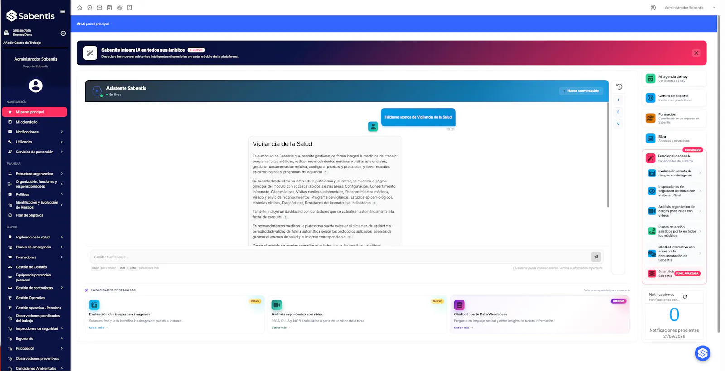Expand Estructura organizativa submenu
This screenshot has height=371, width=725.
(62, 174)
